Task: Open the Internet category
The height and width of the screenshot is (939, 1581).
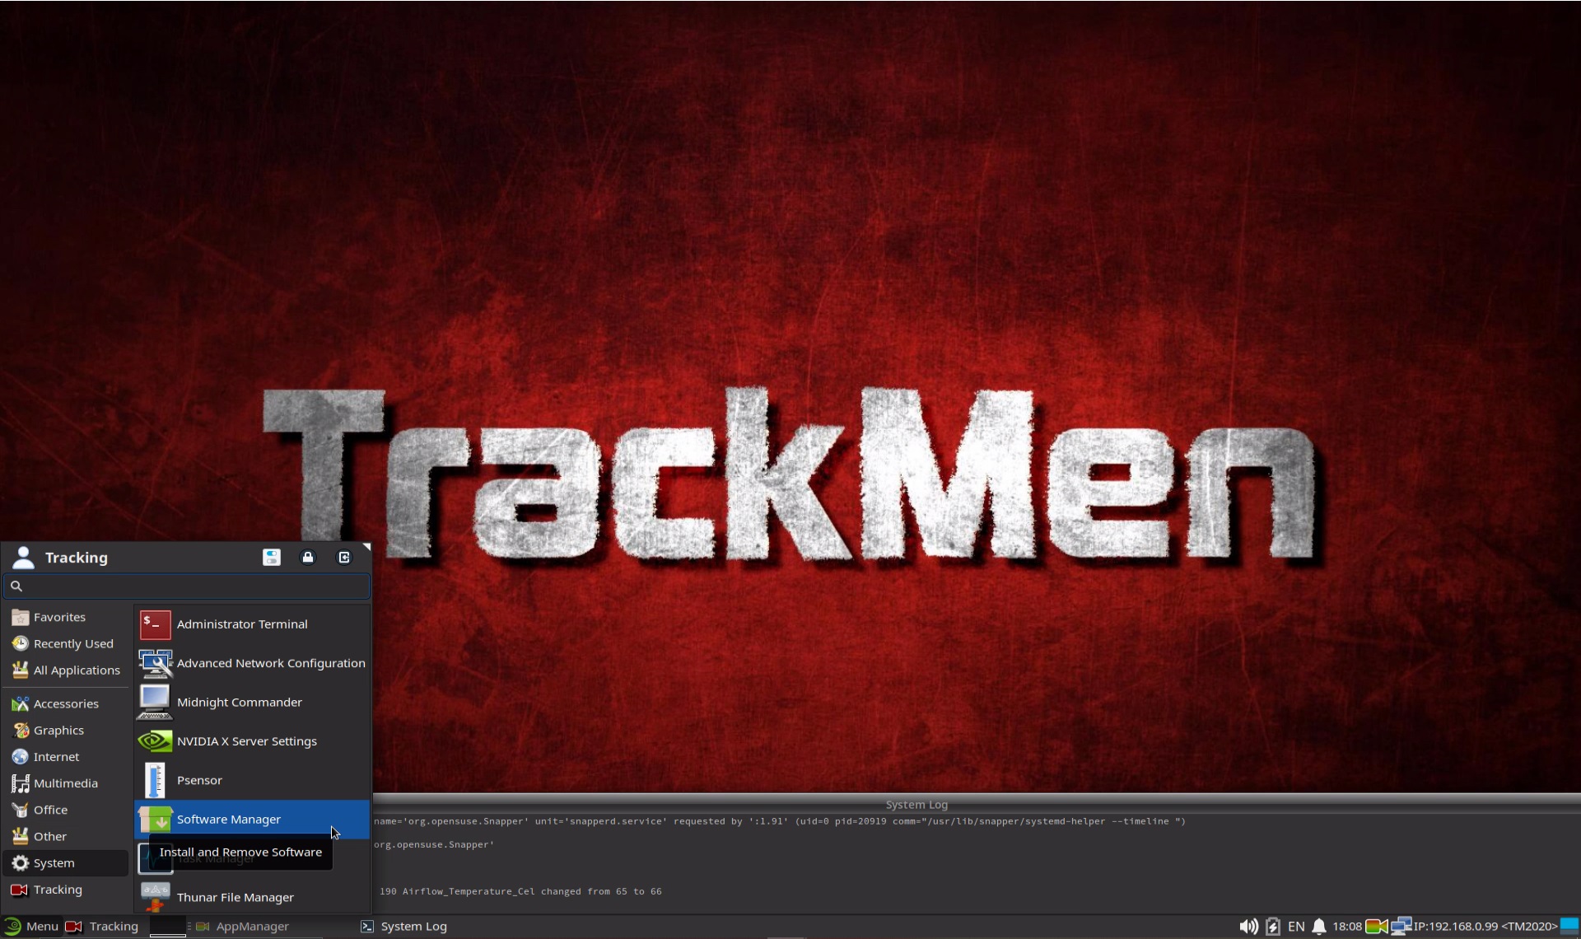Action: point(56,757)
